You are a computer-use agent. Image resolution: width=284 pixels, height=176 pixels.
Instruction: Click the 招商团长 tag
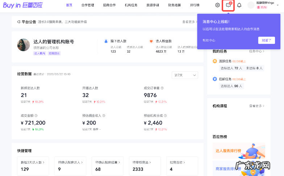pyautogui.click(x=54, y=53)
